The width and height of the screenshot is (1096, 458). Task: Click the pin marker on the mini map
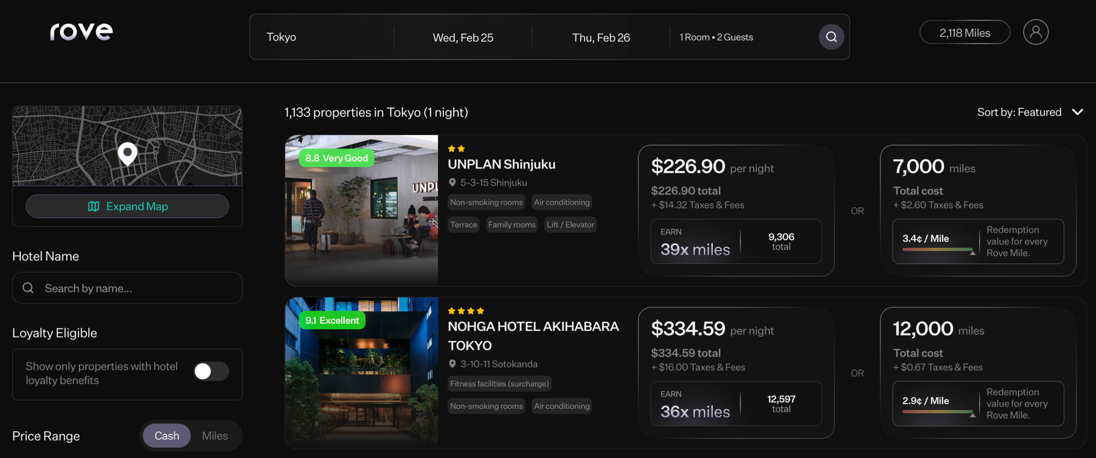(127, 154)
